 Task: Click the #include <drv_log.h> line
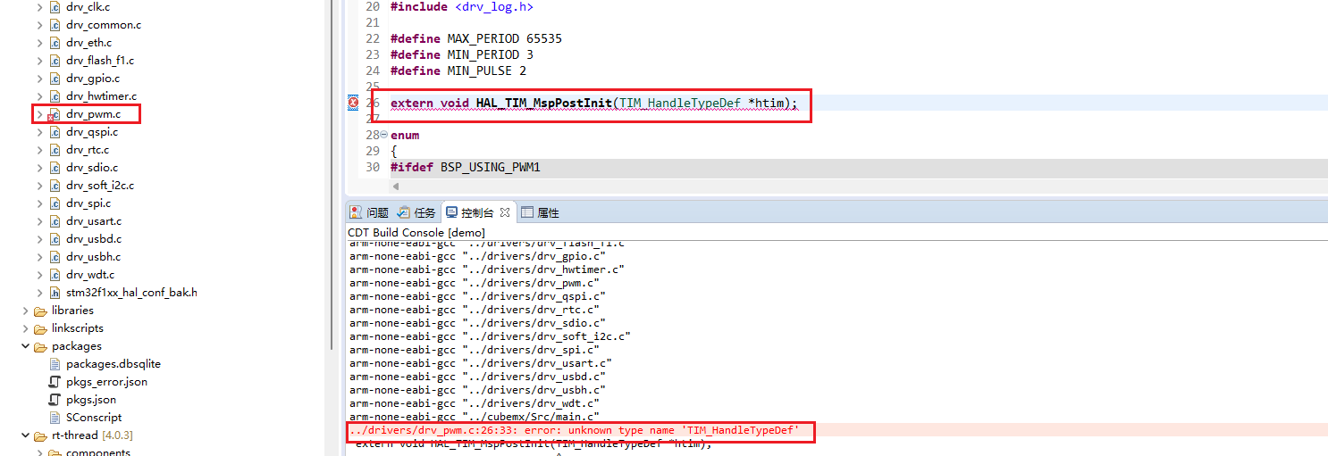[x=462, y=7]
